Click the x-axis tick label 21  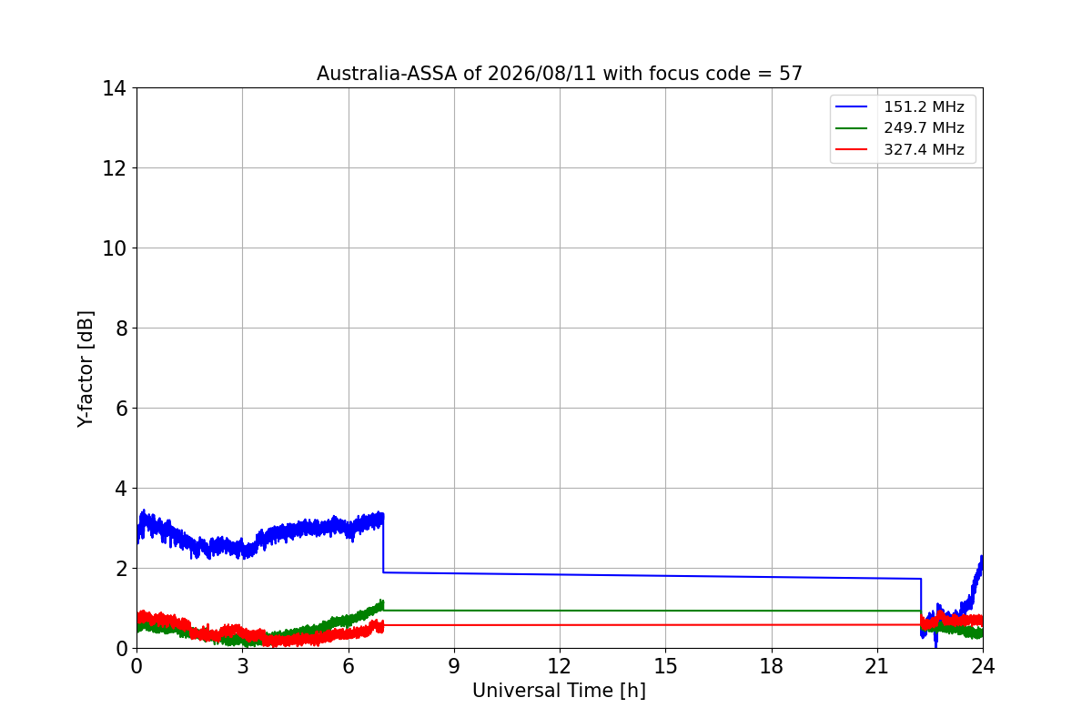(876, 666)
